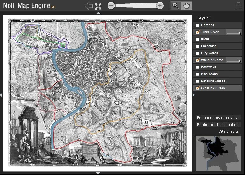Enable the Fountains layer checkbox

pos(198,46)
